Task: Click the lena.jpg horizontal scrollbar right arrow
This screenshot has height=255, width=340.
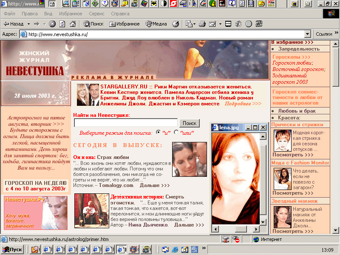Action: tap(256, 229)
